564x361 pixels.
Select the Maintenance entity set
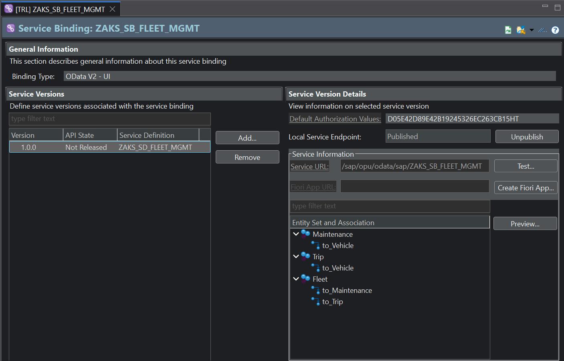click(333, 234)
